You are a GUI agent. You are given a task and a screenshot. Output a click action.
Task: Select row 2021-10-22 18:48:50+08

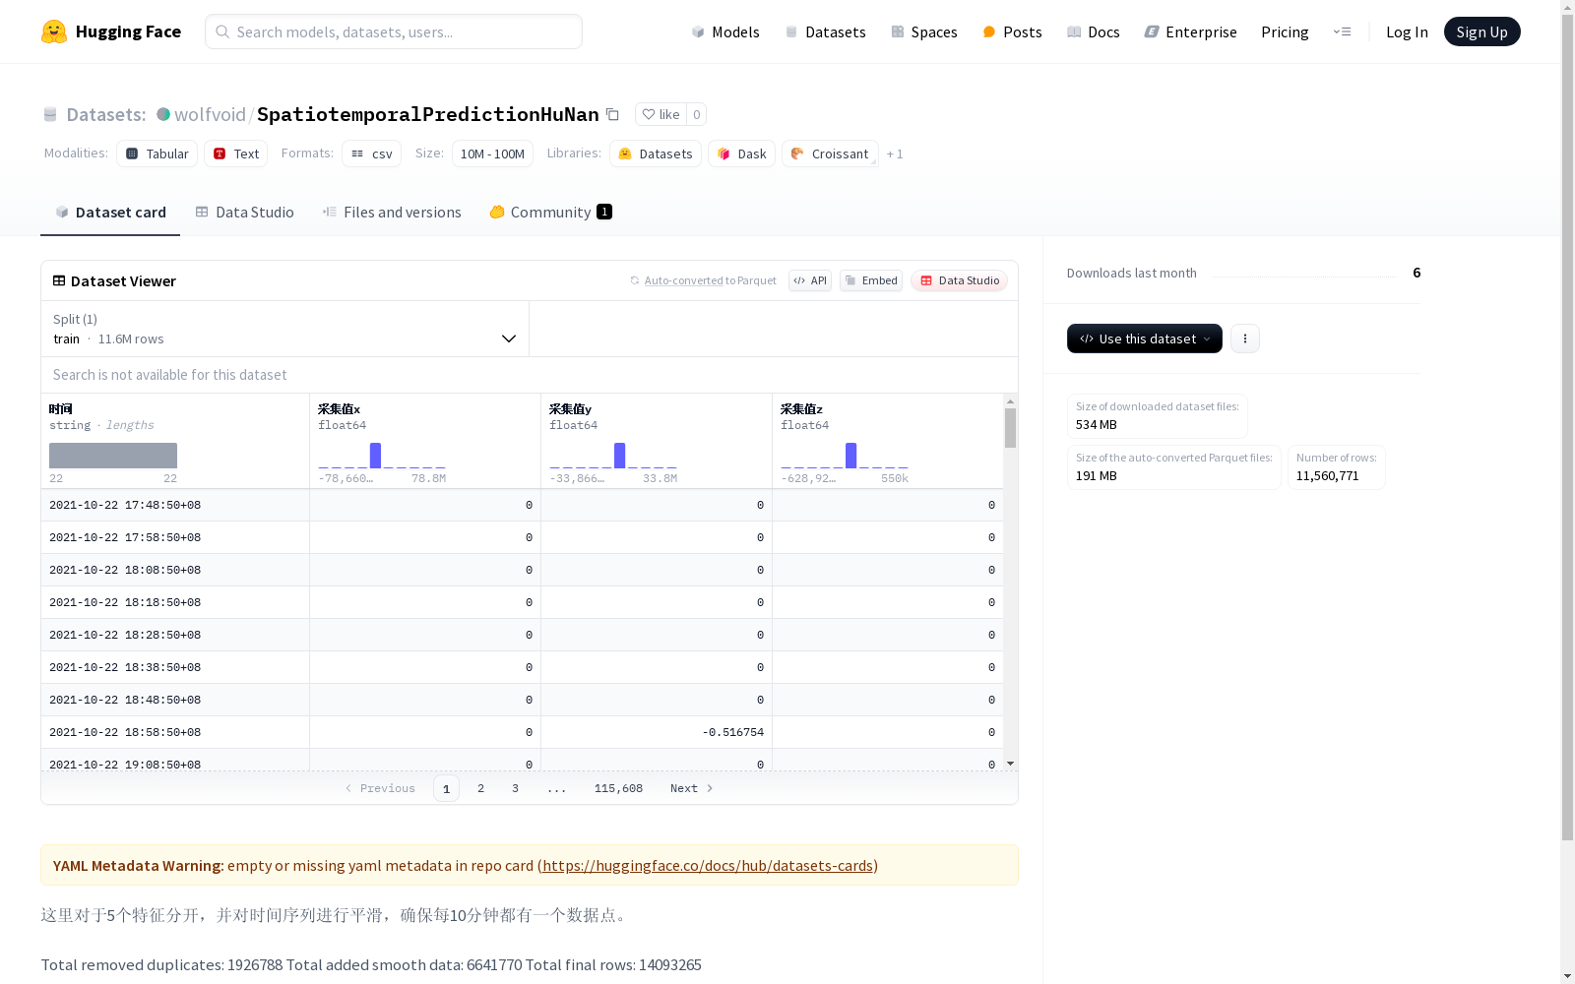(522, 700)
